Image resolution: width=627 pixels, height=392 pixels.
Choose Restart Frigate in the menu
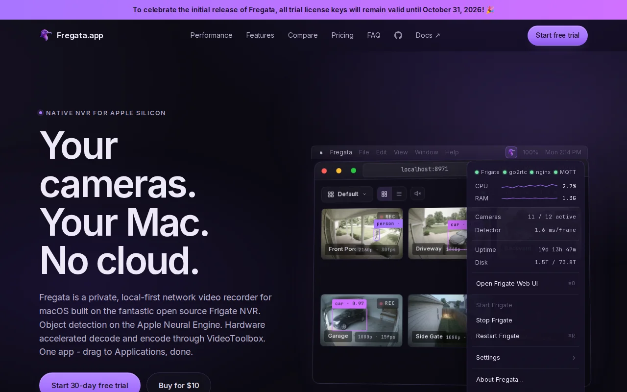(x=526, y=336)
